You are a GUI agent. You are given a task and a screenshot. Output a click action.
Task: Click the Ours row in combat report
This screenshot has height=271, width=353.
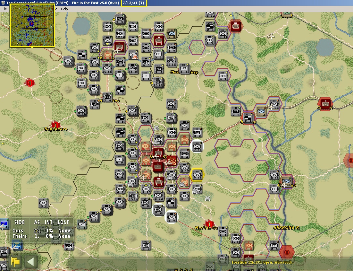pos(41,231)
